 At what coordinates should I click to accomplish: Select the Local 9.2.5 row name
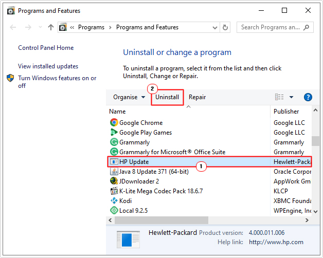tap(134, 210)
